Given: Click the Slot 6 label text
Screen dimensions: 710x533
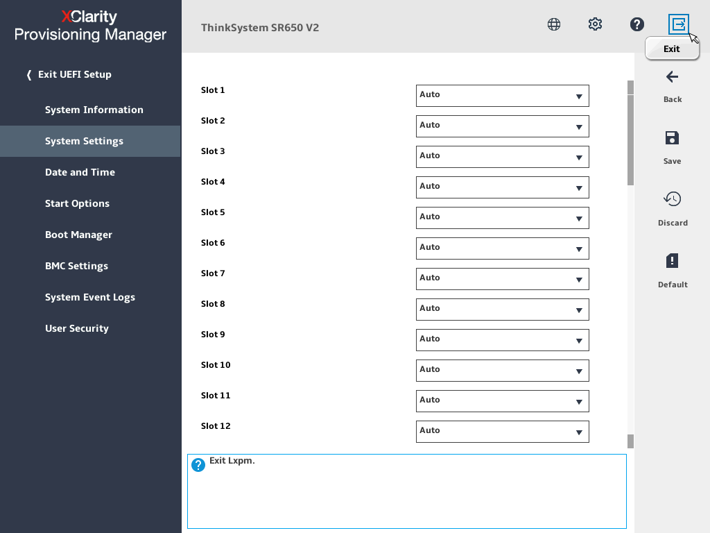Looking at the screenshot, I should point(213,243).
